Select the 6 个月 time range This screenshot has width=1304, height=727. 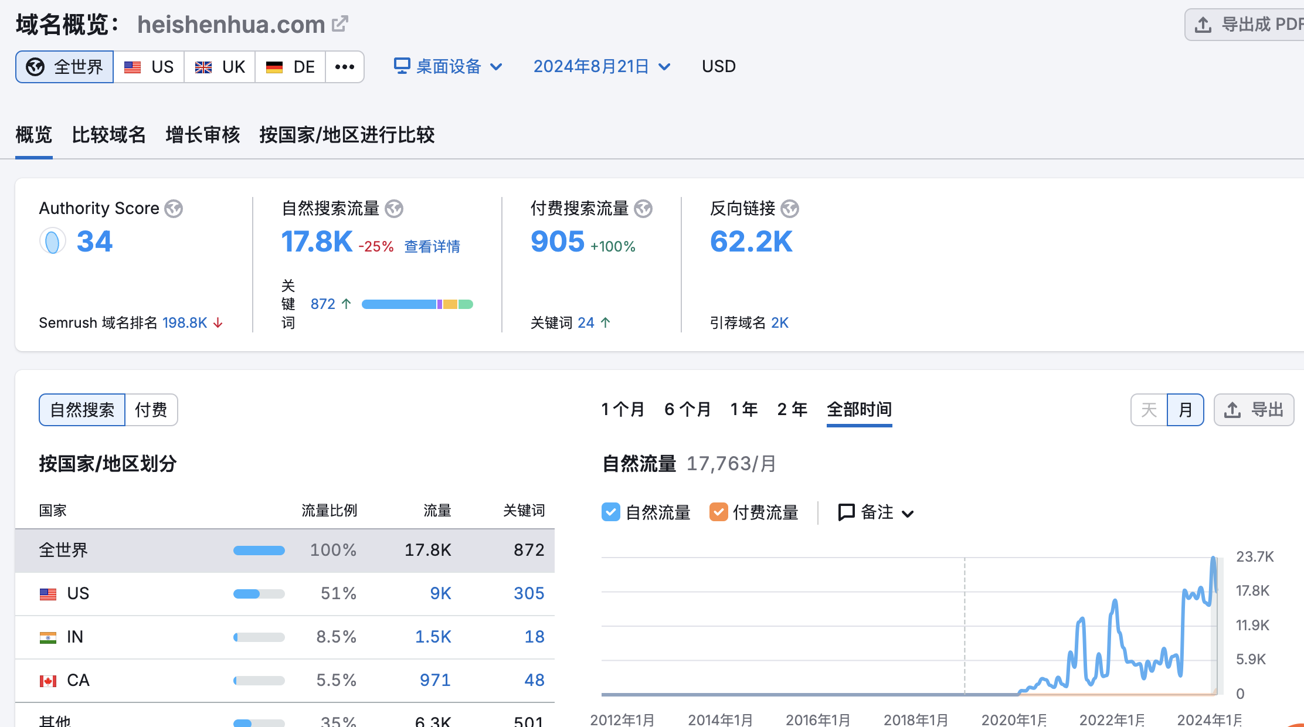click(x=687, y=409)
